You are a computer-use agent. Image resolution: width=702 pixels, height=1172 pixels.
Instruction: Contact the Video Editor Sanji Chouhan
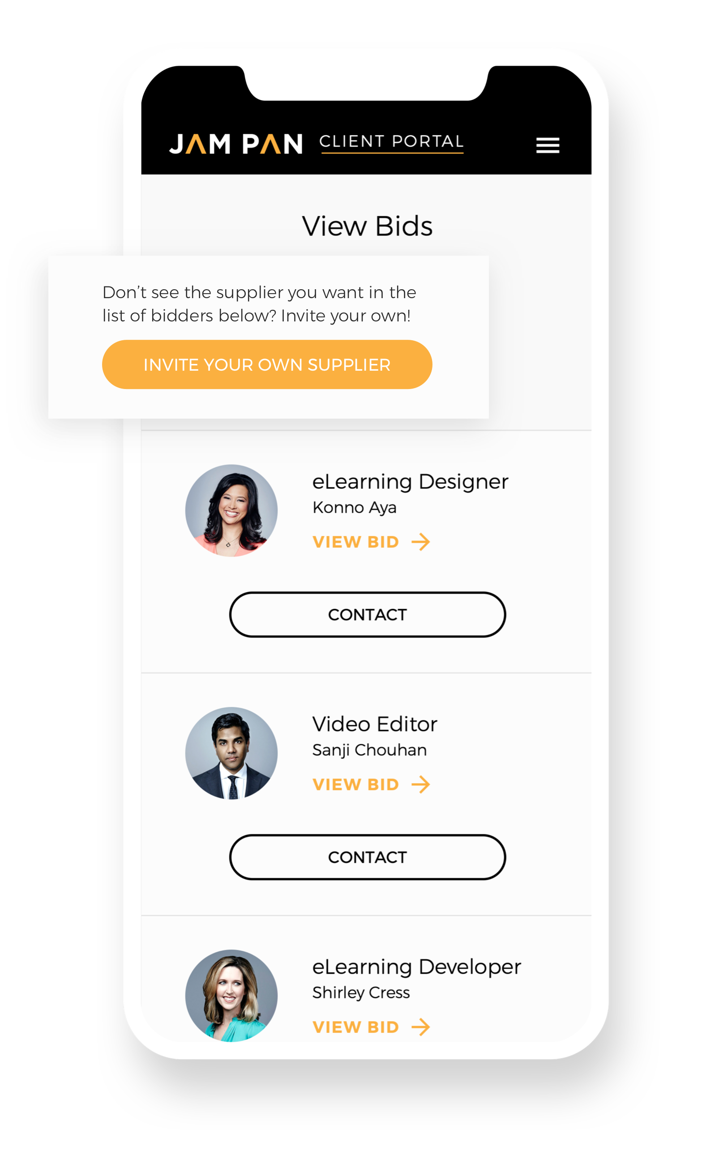click(x=368, y=857)
